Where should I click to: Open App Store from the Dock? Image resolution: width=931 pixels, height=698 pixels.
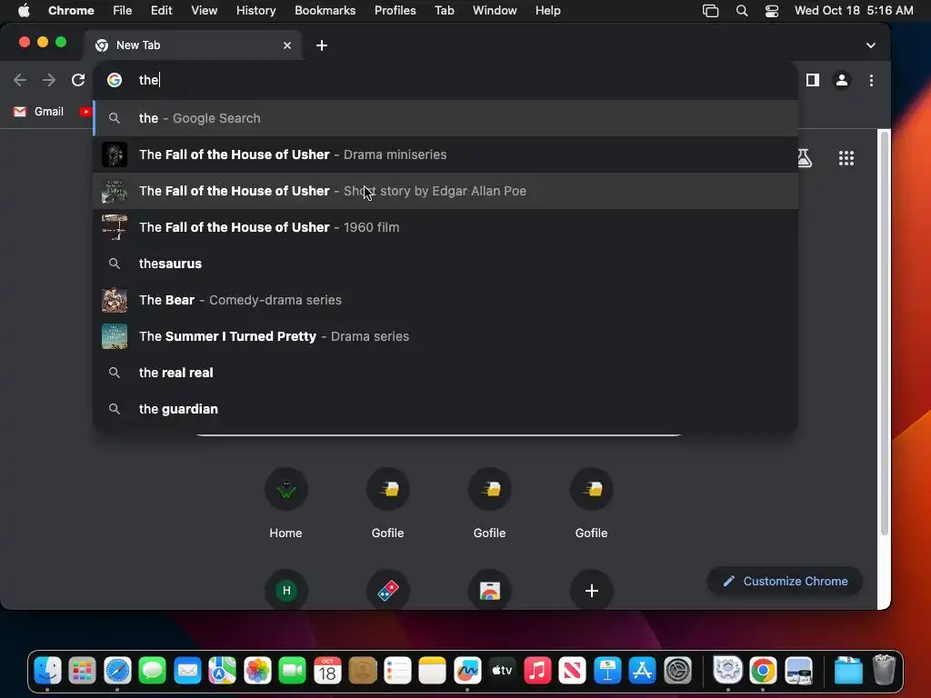643,672
